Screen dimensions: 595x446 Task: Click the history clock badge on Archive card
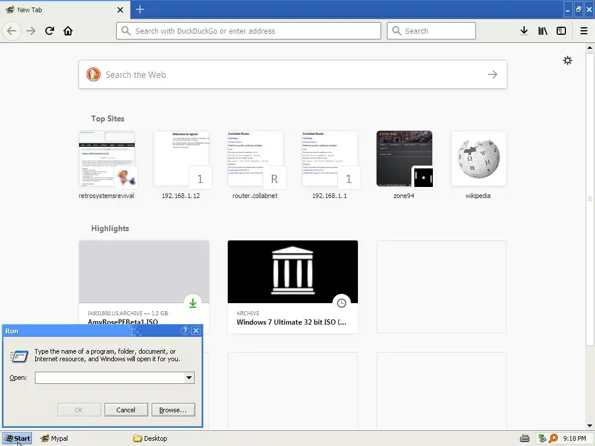coord(342,303)
